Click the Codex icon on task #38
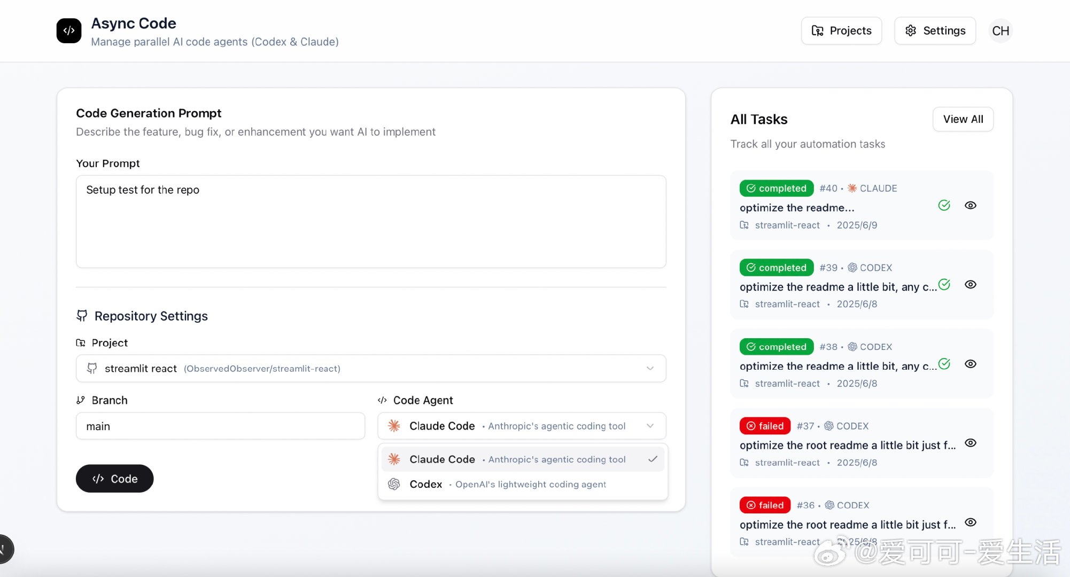 point(852,347)
